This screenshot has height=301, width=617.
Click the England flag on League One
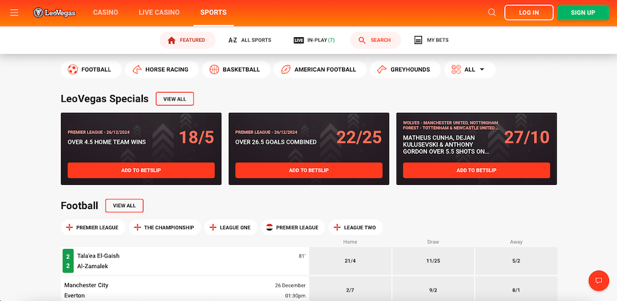[x=213, y=227]
